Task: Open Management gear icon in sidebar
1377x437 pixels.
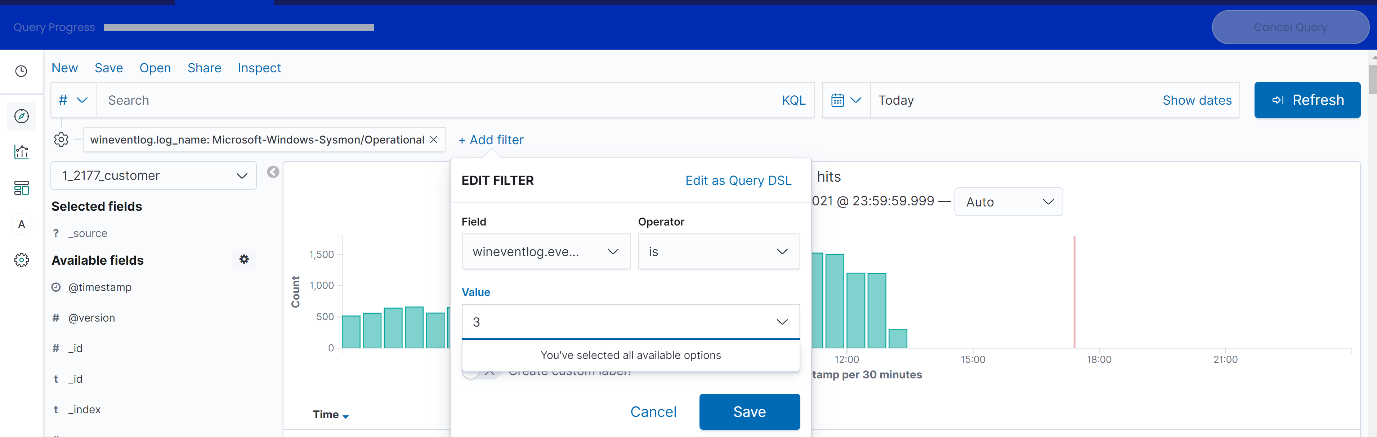Action: pyautogui.click(x=21, y=260)
